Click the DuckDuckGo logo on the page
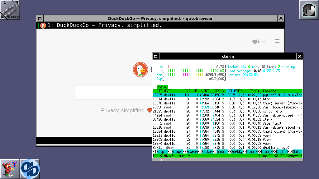 [x=140, y=70]
